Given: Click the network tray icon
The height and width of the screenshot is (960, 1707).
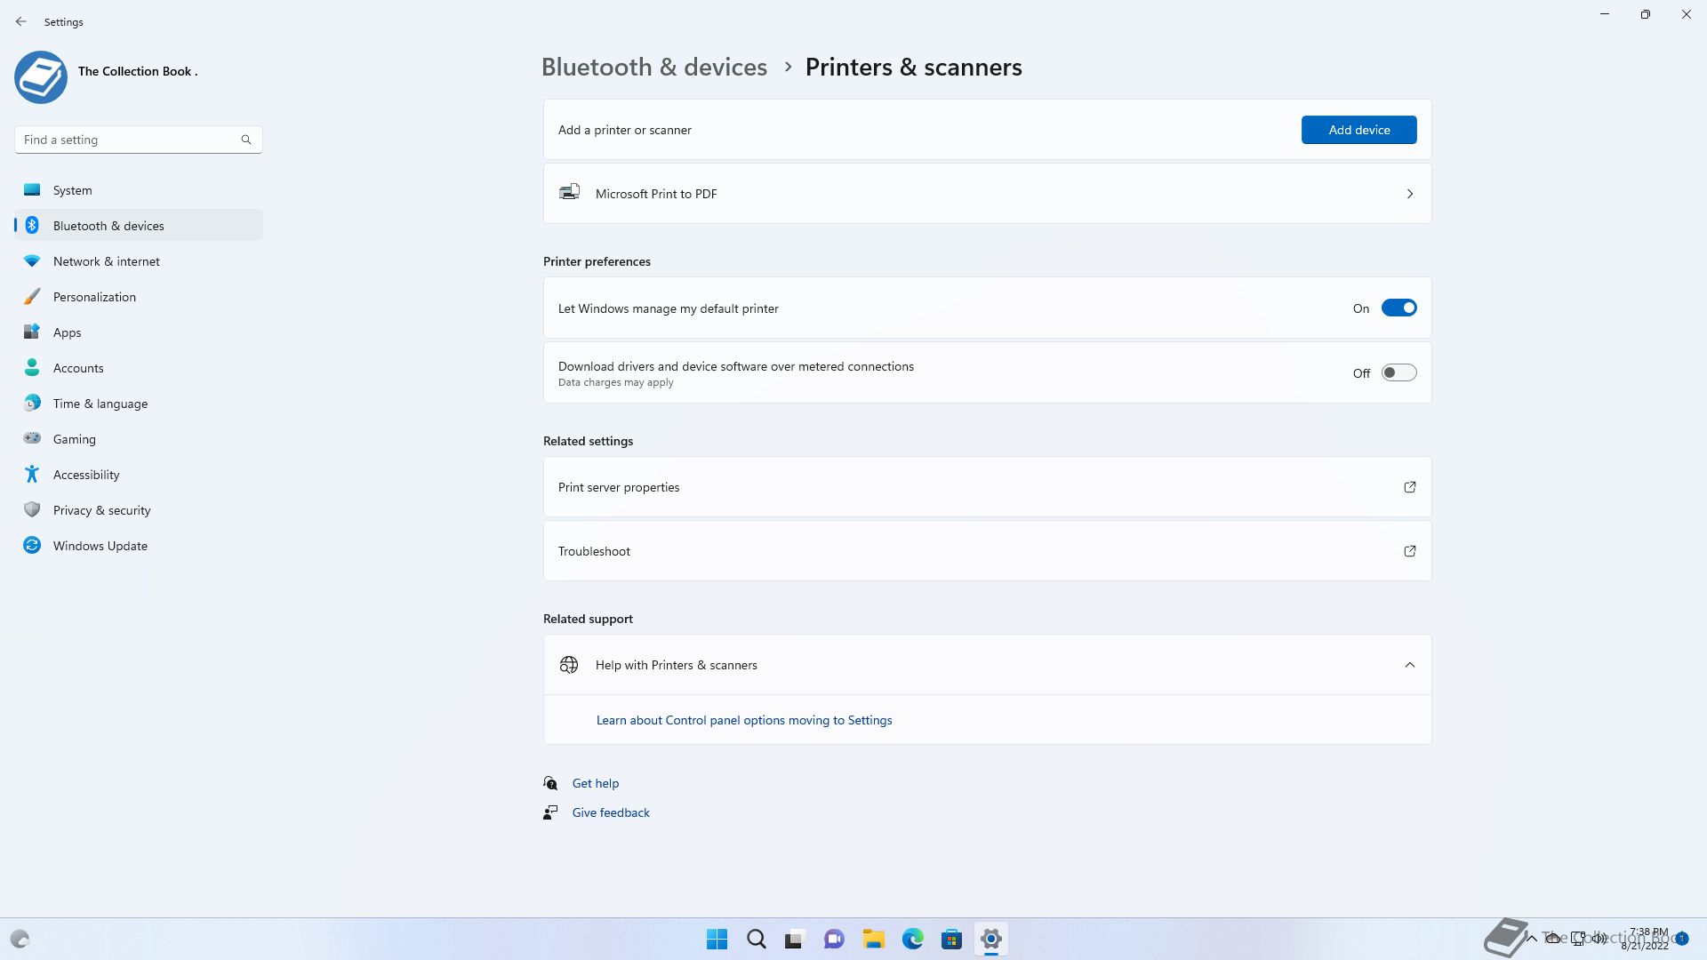Looking at the screenshot, I should tap(1577, 938).
